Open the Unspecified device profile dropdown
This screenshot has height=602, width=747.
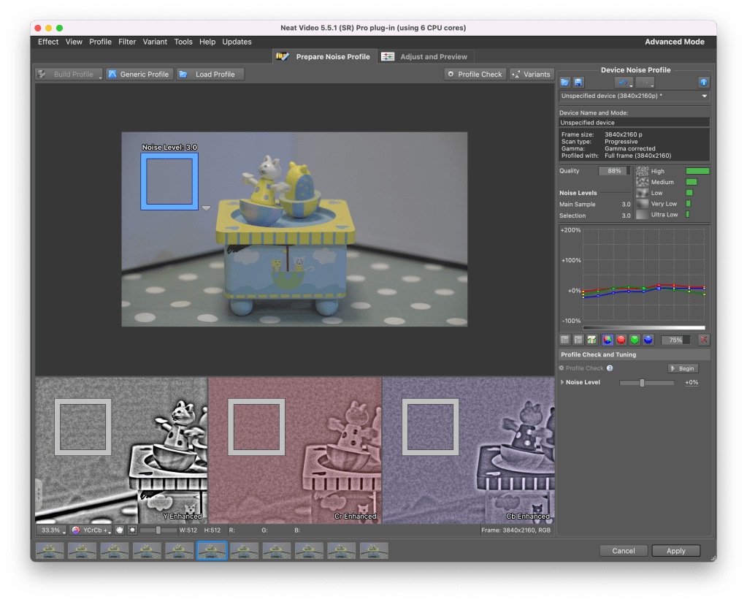tap(634, 96)
